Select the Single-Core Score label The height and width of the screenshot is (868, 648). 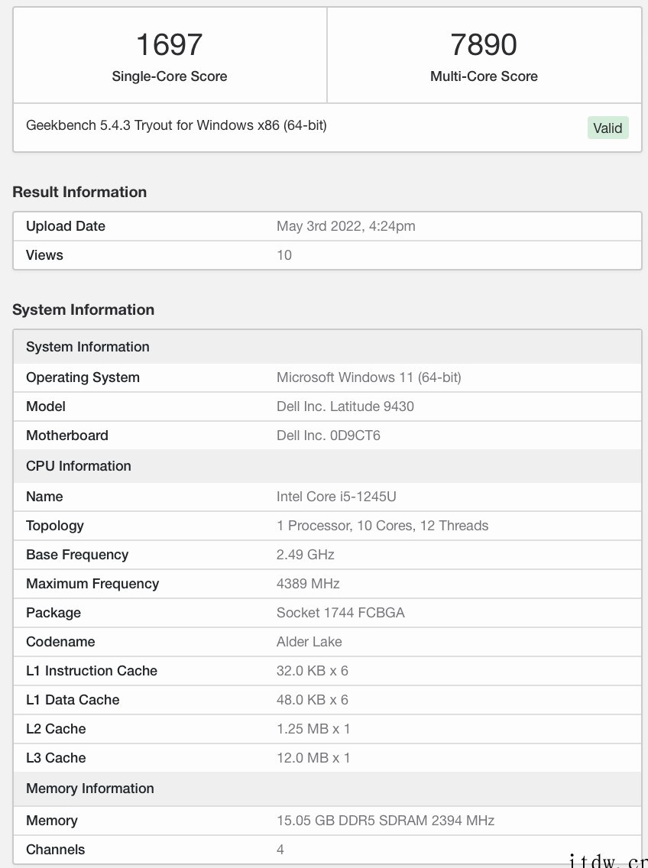pos(170,76)
